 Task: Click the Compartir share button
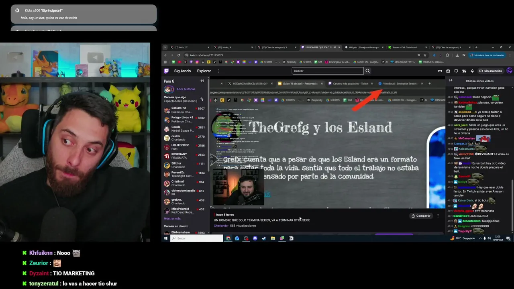pyautogui.click(x=420, y=216)
